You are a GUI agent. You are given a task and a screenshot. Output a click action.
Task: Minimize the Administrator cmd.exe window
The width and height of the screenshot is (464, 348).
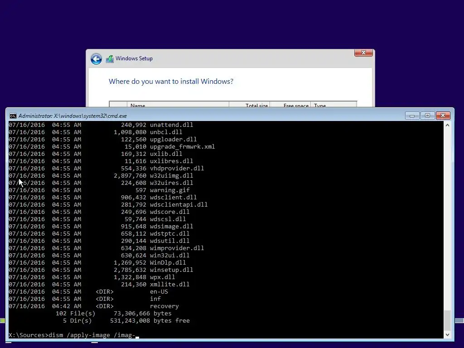[x=412, y=116]
